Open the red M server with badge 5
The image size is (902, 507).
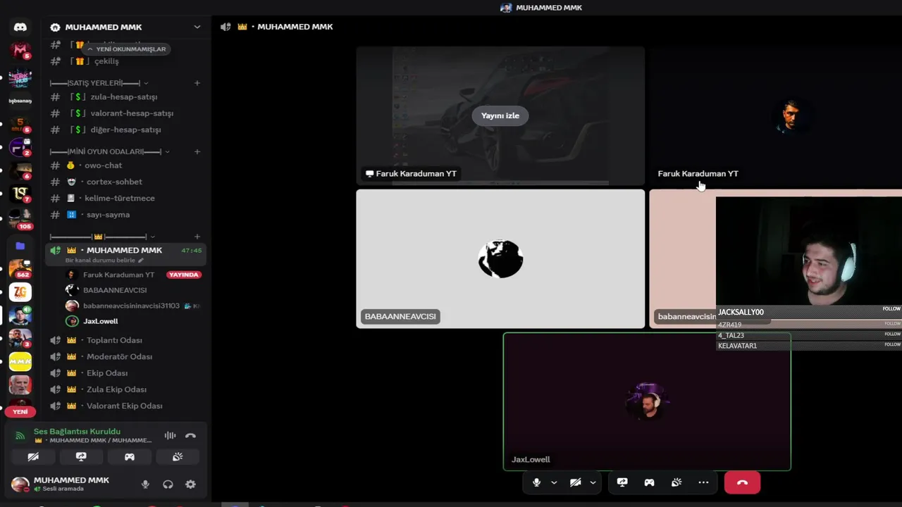[x=20, y=51]
